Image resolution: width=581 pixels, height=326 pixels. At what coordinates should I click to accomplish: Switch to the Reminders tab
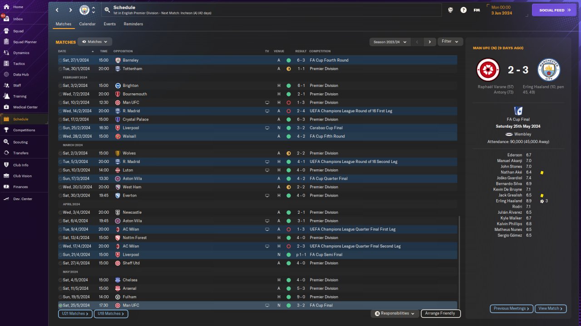(133, 24)
